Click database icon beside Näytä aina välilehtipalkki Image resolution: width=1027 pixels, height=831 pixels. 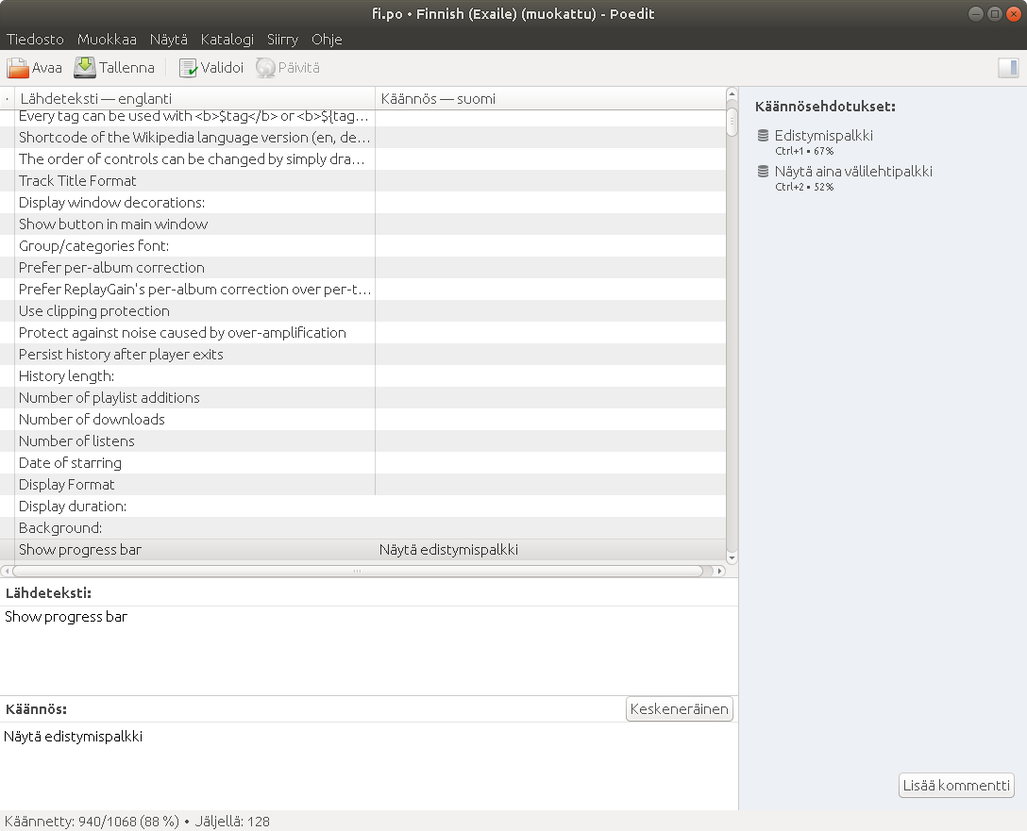[x=763, y=172]
